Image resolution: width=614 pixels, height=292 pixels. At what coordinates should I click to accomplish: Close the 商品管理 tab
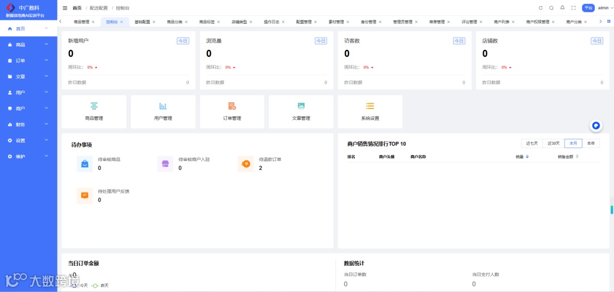[x=93, y=22]
